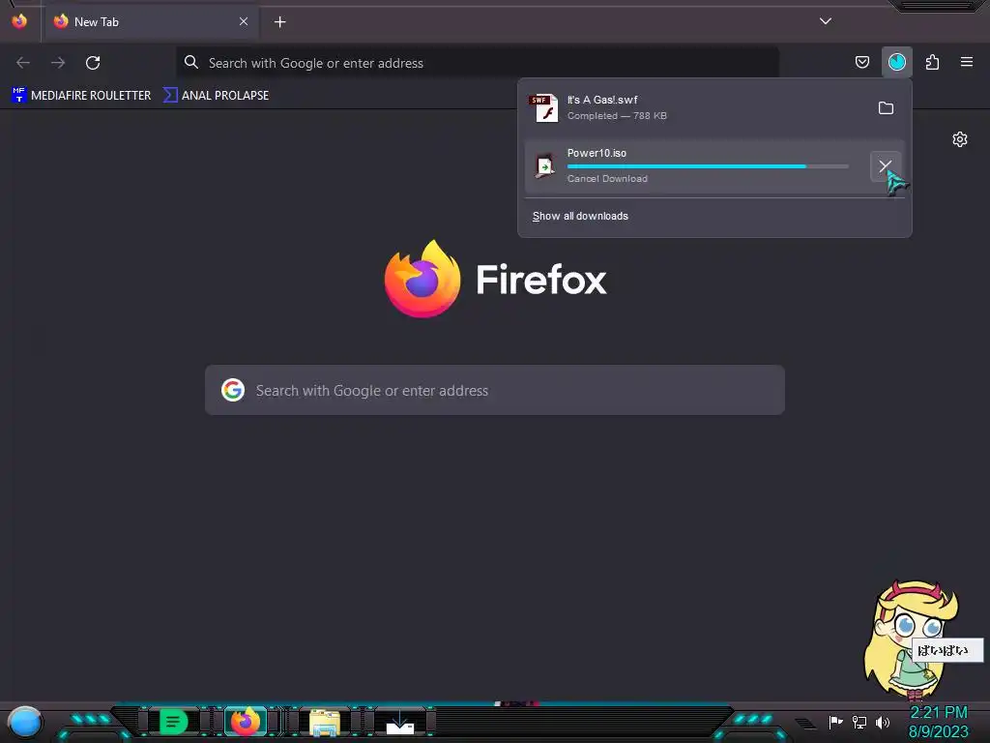990x743 pixels.
Task: Go forward with the forward arrow
Action: point(58,63)
